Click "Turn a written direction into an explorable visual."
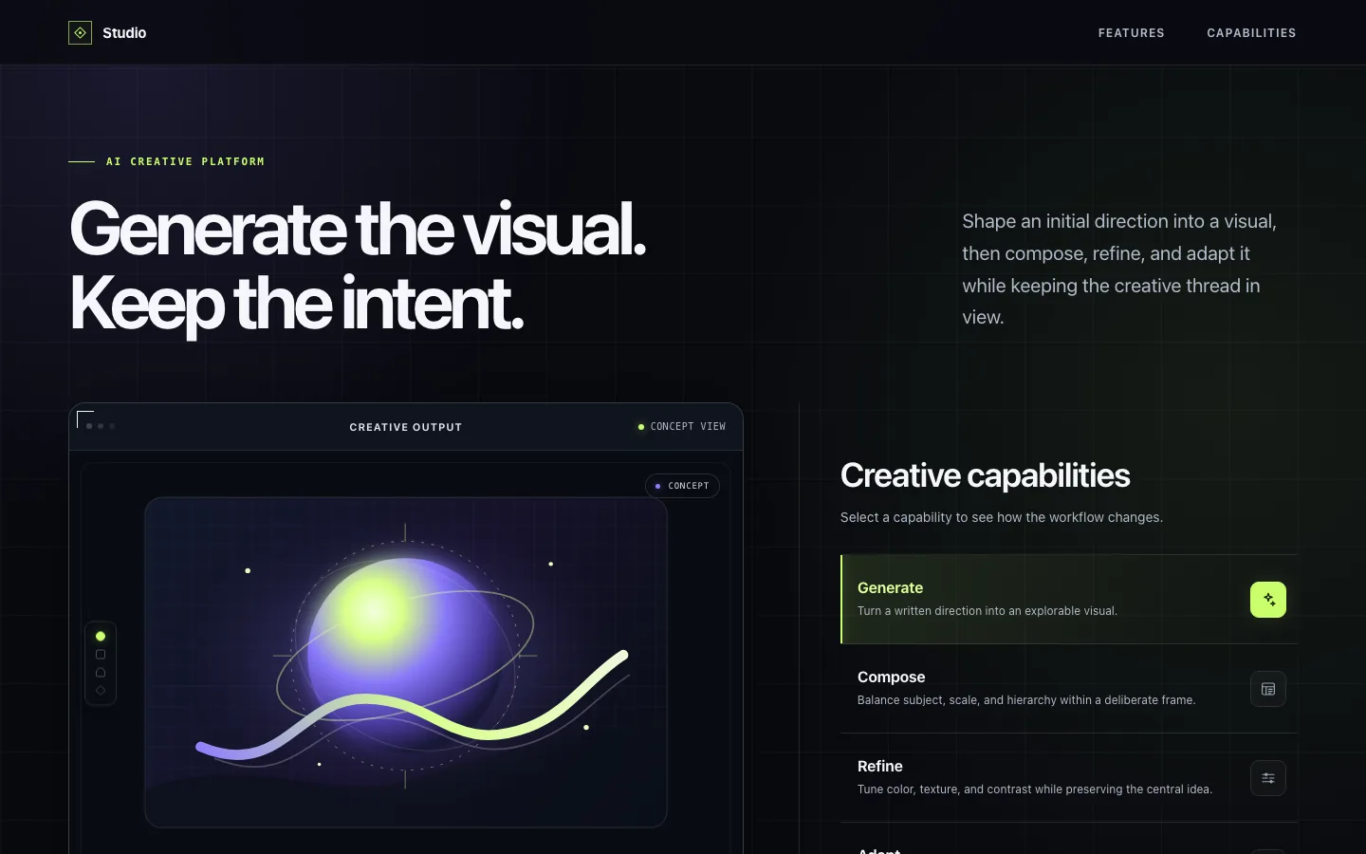The image size is (1366, 854). click(x=988, y=611)
